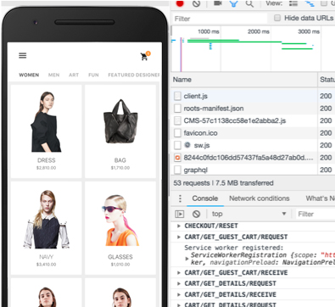Image resolution: width=335 pixels, height=307 pixels.
Task: Select the roots-manifest.json request
Action: pyautogui.click(x=253, y=109)
